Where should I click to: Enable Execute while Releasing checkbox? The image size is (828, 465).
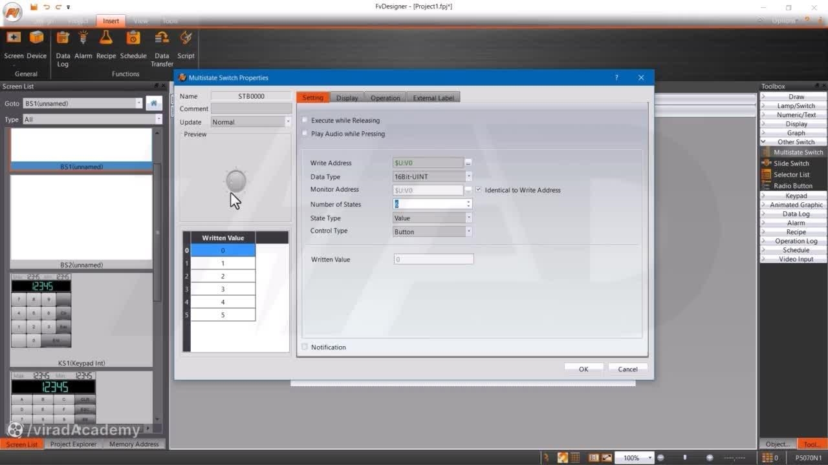tap(305, 120)
